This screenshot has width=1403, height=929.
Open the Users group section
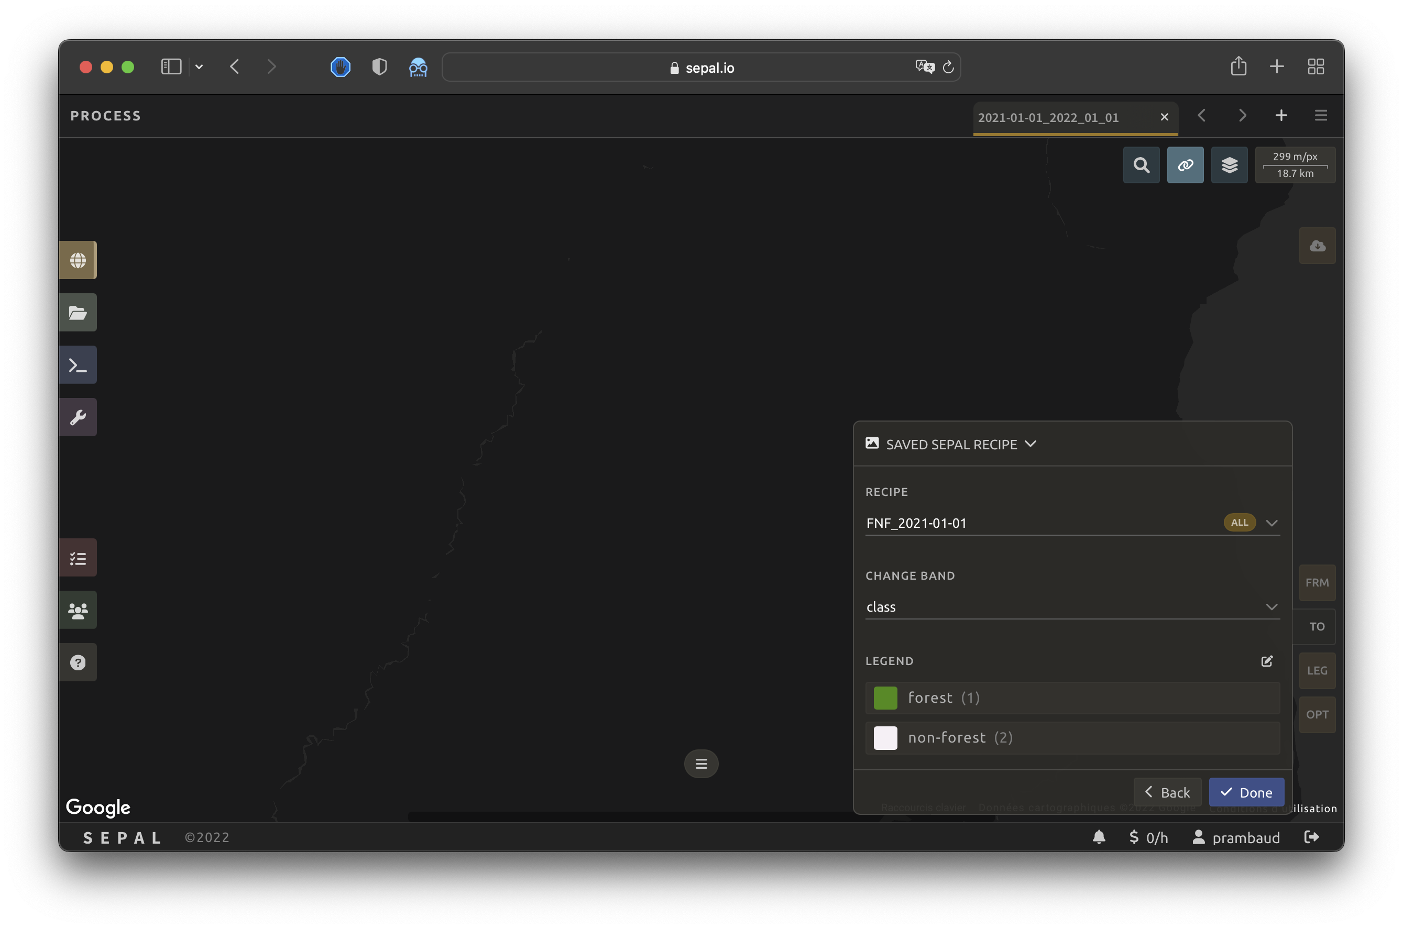[78, 610]
